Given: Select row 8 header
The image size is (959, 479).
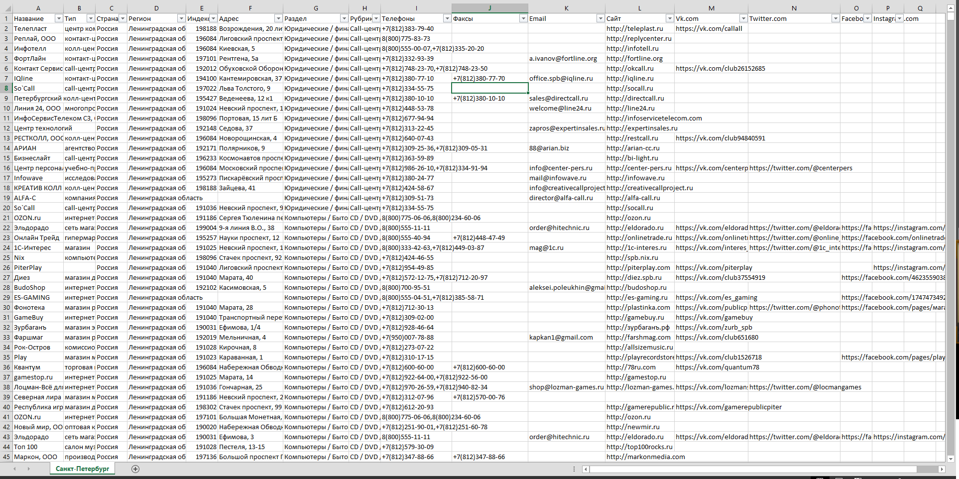Looking at the screenshot, I should pos(6,88).
